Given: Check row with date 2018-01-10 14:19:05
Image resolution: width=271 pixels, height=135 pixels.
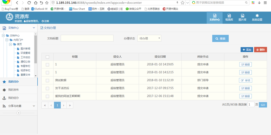Looking at the screenshot, I should pos(47,64).
